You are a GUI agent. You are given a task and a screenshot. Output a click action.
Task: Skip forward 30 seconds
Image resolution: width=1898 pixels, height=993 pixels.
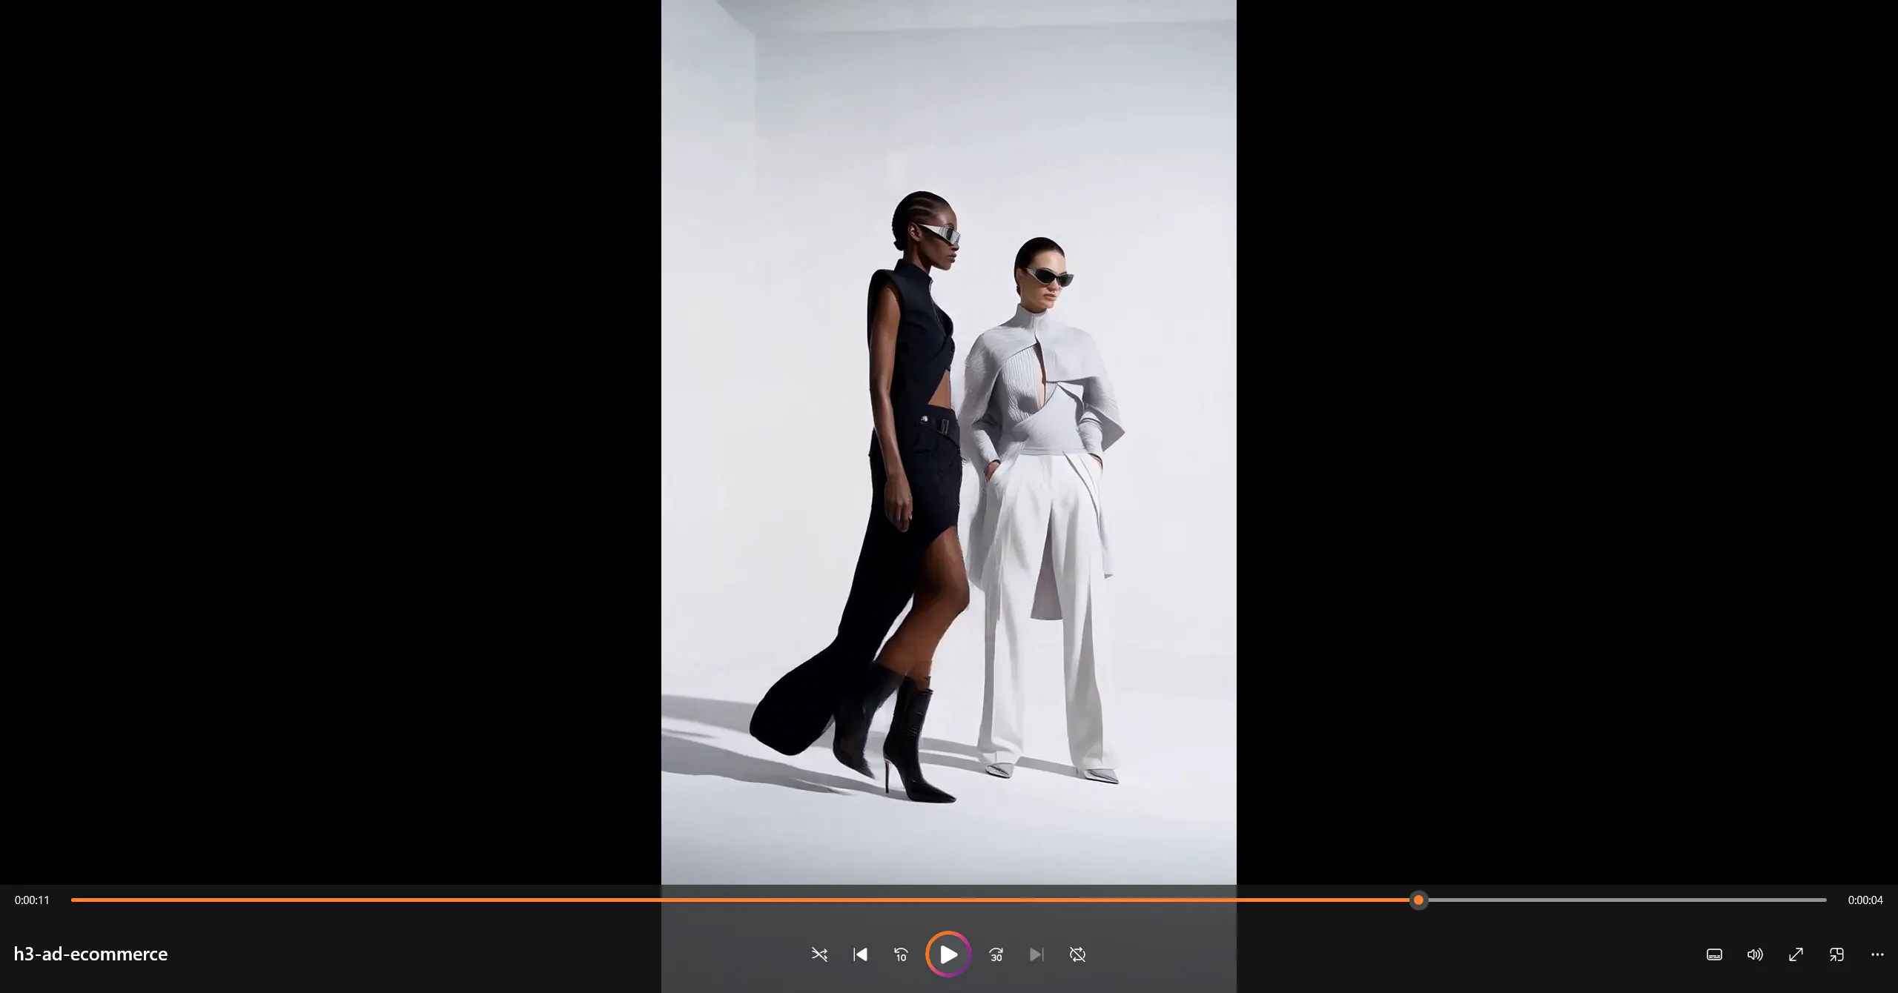coord(996,954)
